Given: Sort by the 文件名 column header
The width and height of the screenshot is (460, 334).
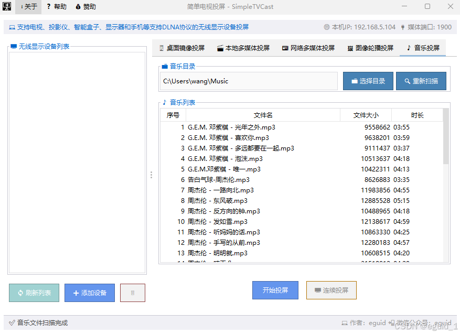Looking at the screenshot, I should click(x=263, y=115).
